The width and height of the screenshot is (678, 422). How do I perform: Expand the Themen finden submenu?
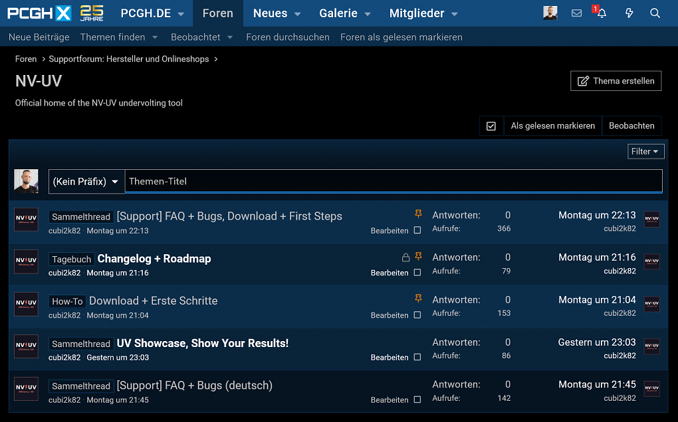tap(155, 38)
